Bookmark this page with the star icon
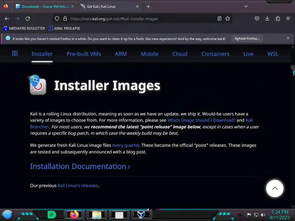295x221 pixels. pos(228,18)
